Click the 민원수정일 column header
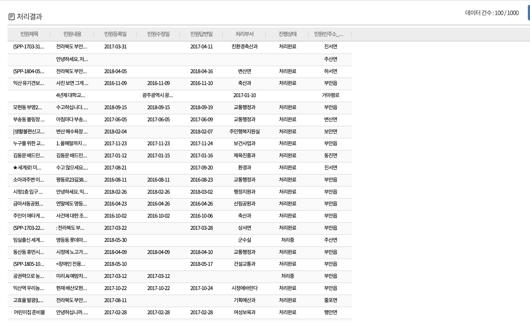The height and width of the screenshot is (325, 530). (158, 34)
